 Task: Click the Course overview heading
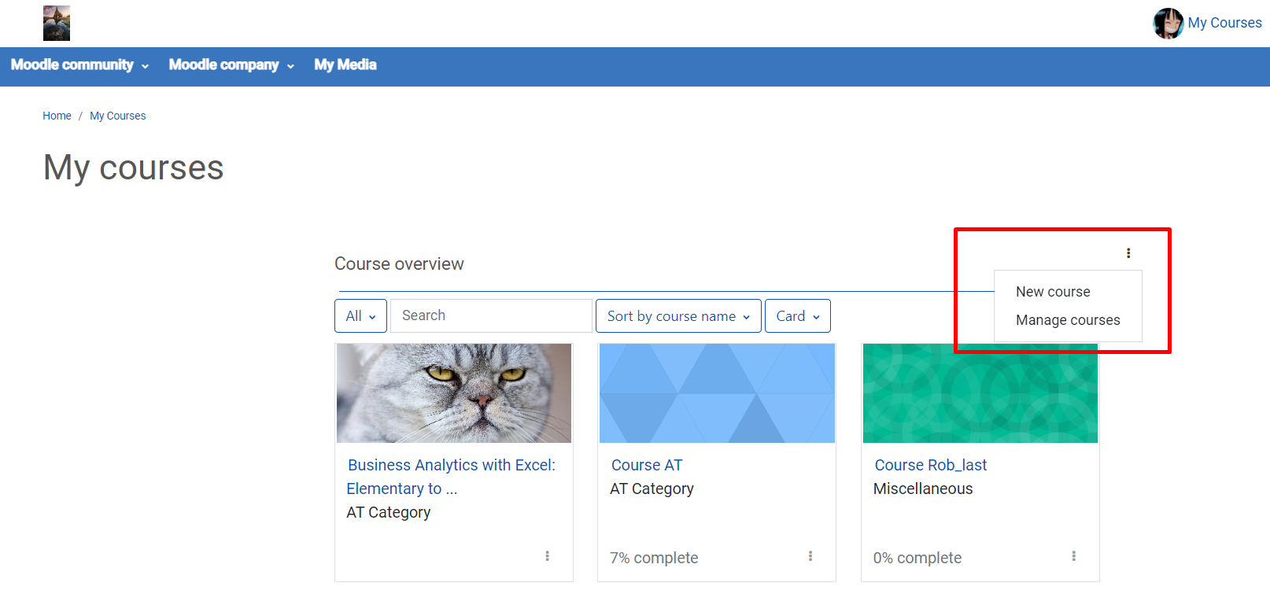pyautogui.click(x=399, y=264)
